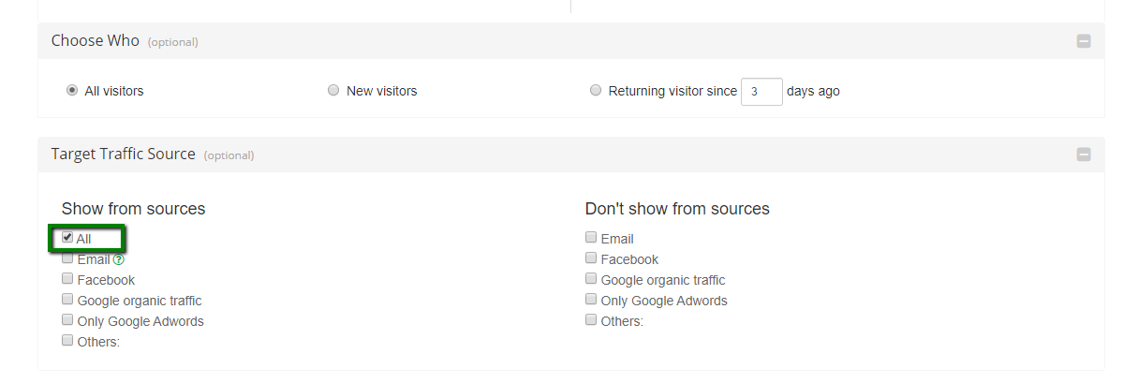Click the returning visitor days input field

coord(761,92)
